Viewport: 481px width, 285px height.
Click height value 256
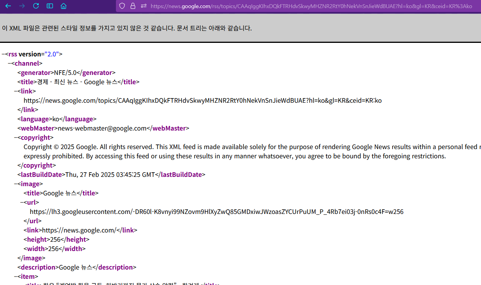point(55,239)
